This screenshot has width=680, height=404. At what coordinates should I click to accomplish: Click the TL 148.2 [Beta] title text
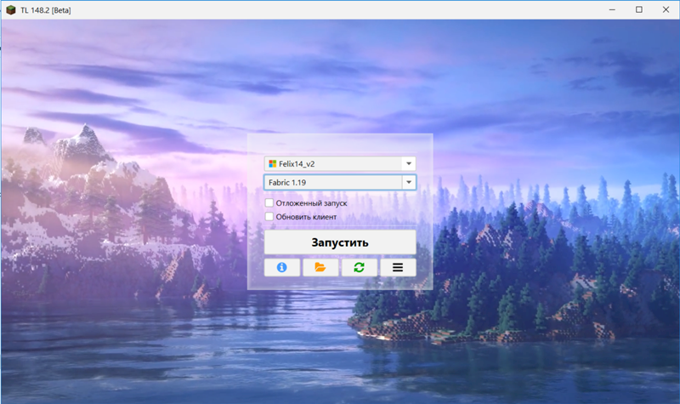46,10
